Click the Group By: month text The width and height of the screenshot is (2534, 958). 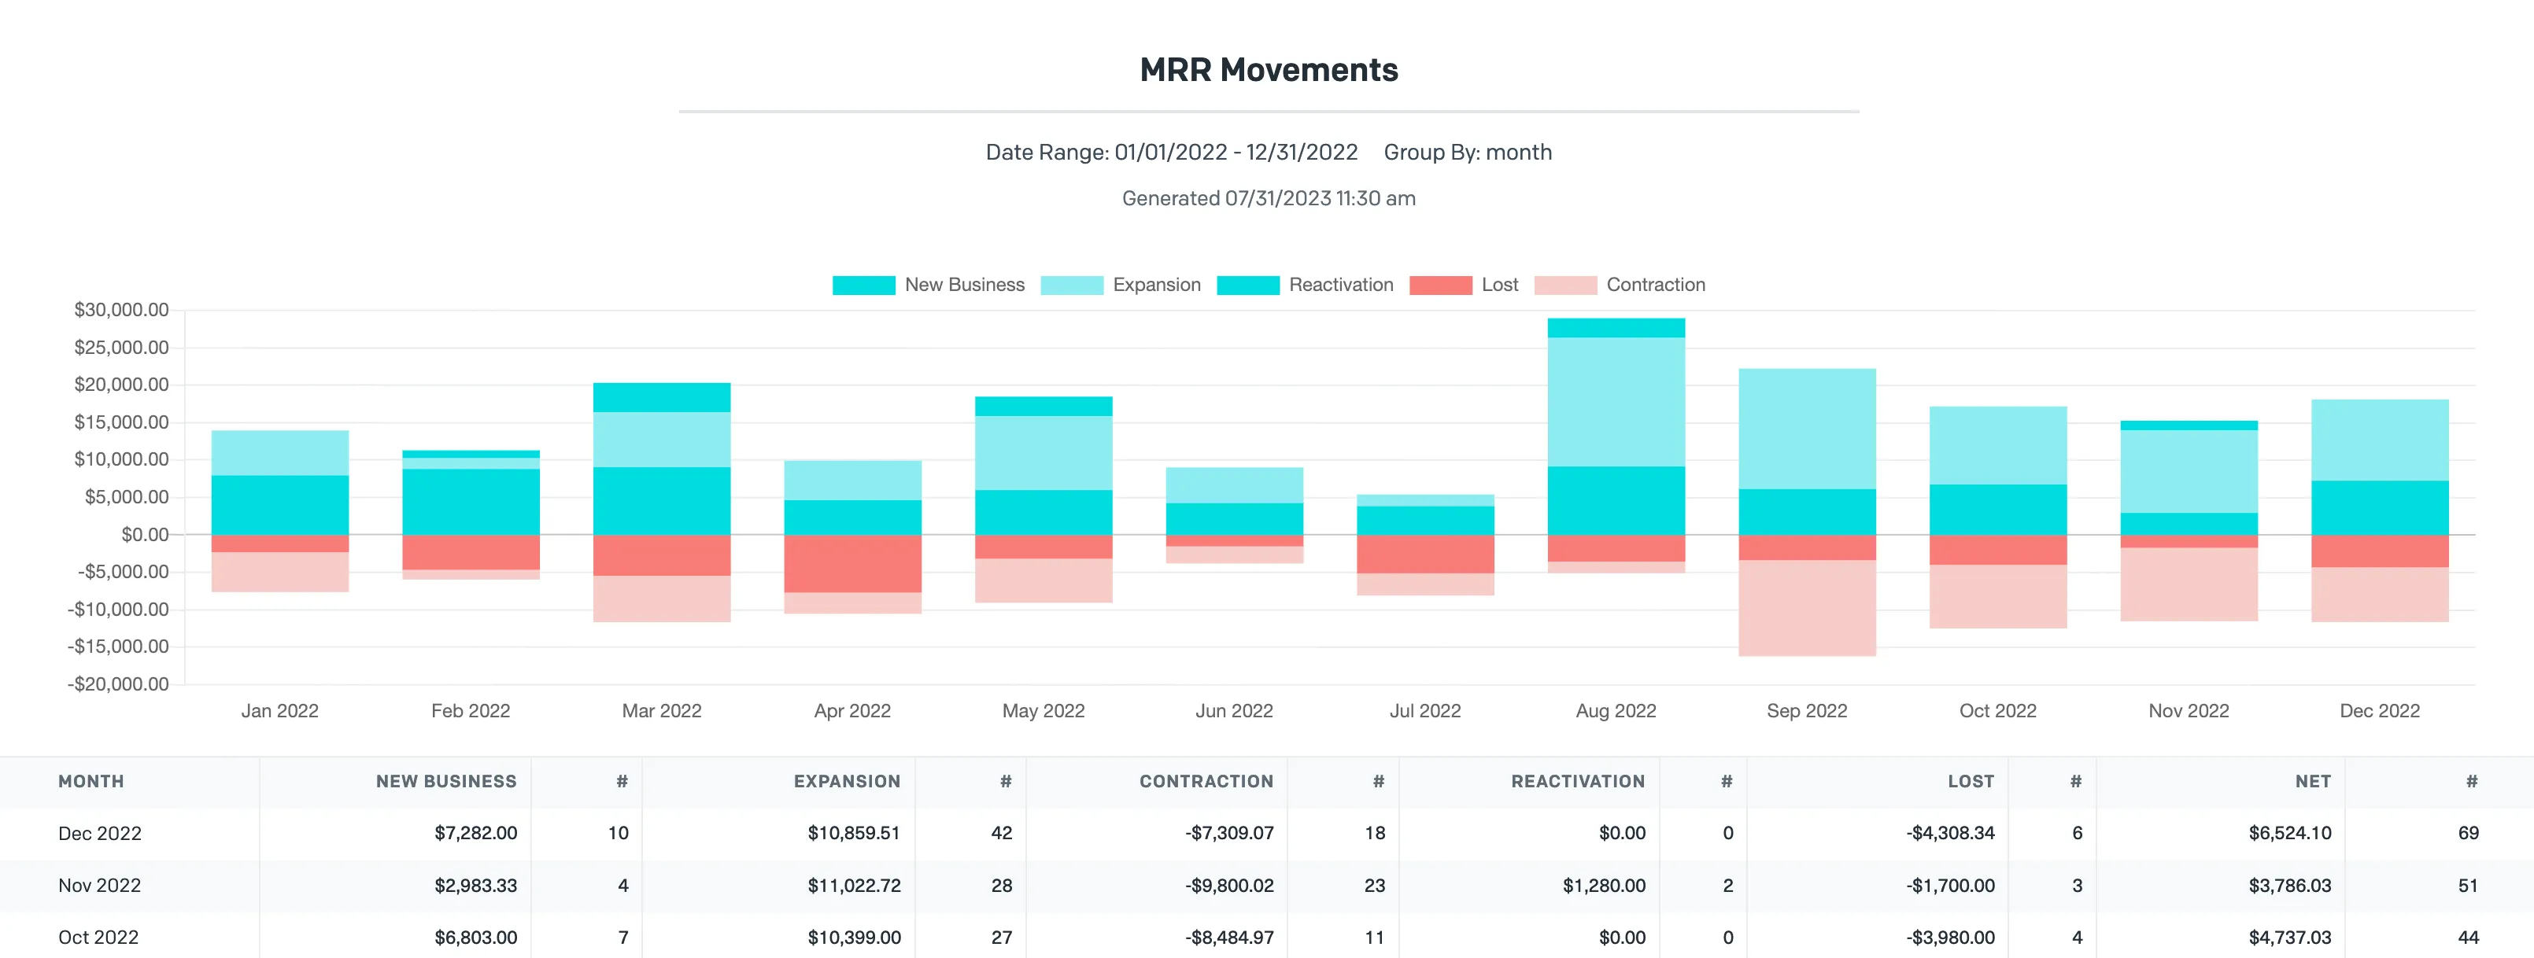click(x=1468, y=153)
